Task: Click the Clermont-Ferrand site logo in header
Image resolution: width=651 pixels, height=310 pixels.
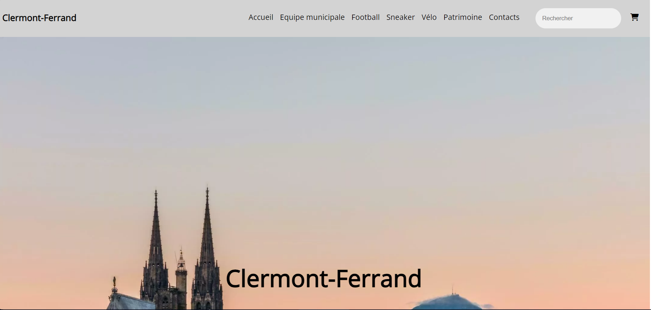Action: pos(39,18)
